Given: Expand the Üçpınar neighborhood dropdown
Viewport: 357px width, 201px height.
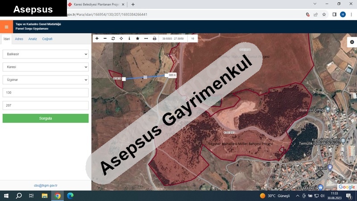Looking at the screenshot, I should [x=46, y=80].
